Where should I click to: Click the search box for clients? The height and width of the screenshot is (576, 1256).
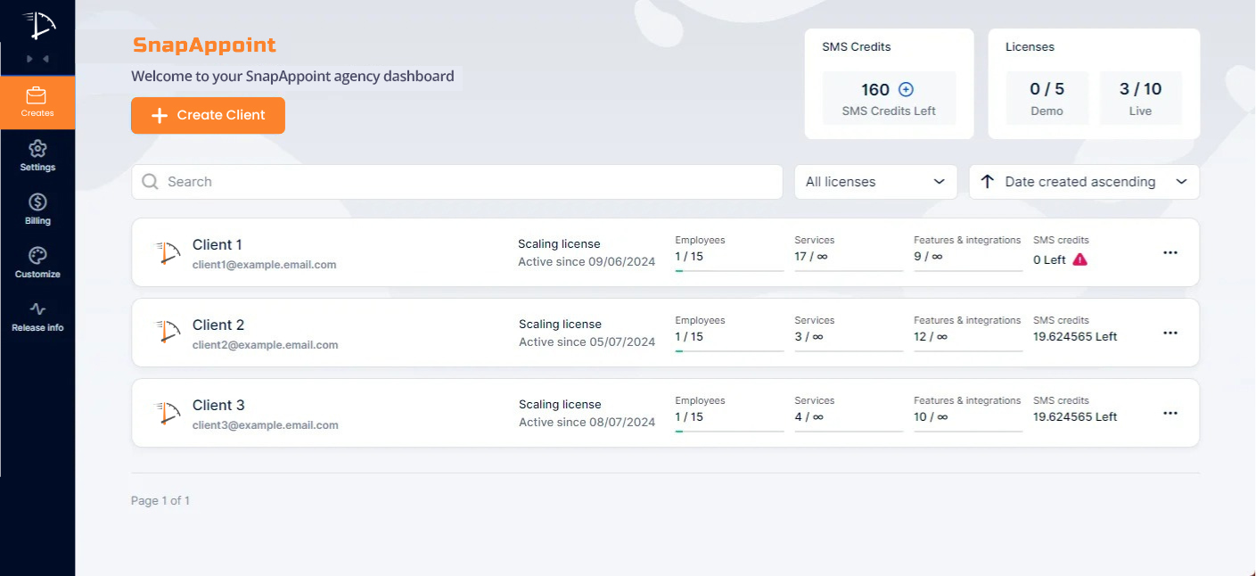[x=456, y=182]
